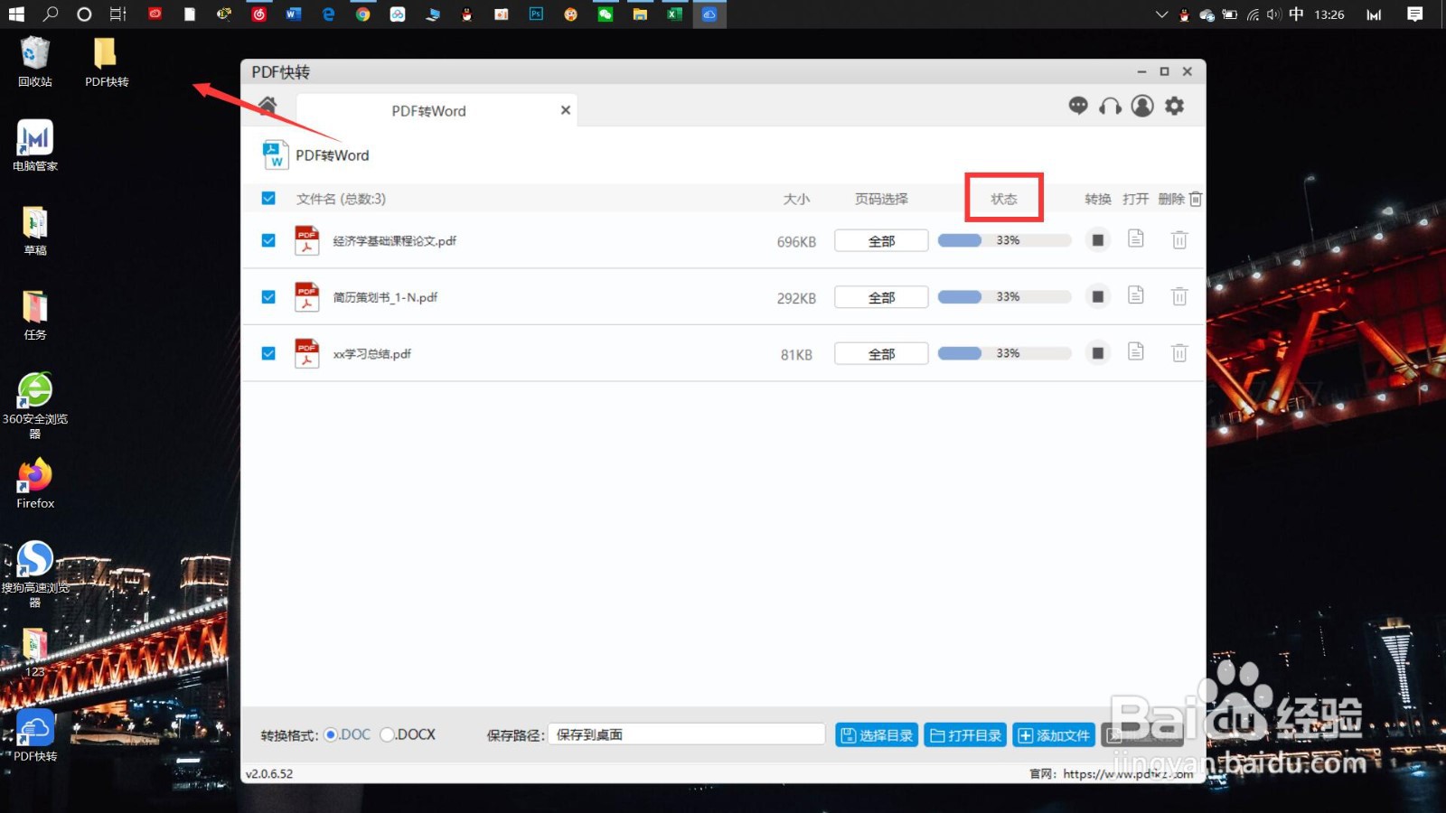The width and height of the screenshot is (1446, 813).
Task: Click the 保存到桌面 save path field
Action: tap(685, 734)
